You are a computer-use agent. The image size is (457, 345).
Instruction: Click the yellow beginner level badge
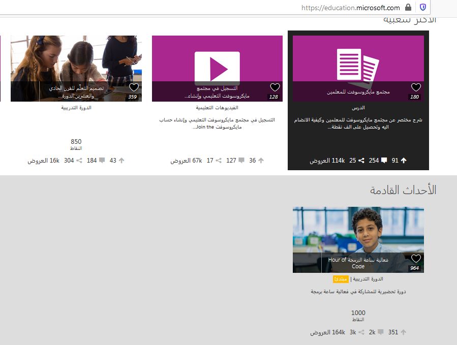point(341,279)
